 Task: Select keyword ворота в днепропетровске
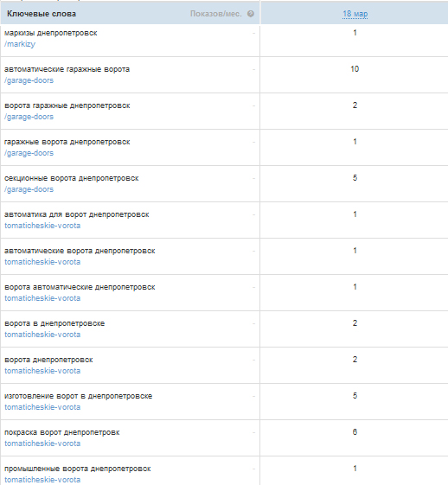tap(54, 323)
